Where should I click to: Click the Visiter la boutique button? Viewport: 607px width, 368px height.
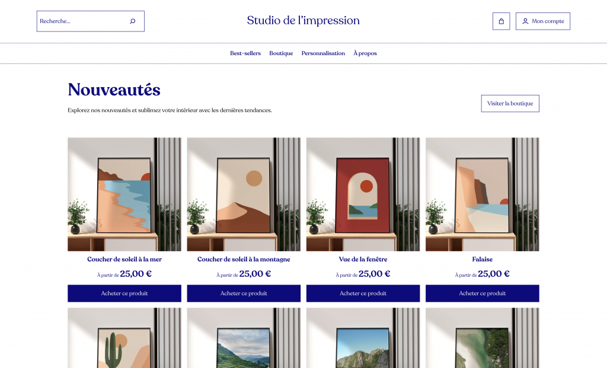(510, 103)
